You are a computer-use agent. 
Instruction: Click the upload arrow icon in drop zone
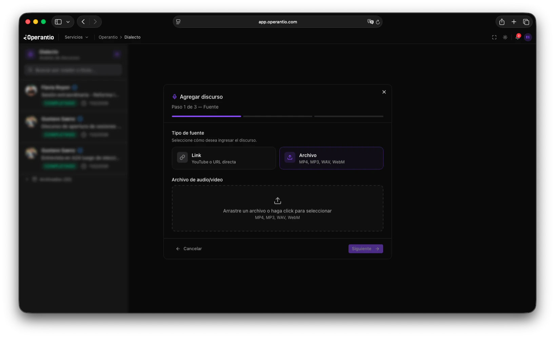277,200
